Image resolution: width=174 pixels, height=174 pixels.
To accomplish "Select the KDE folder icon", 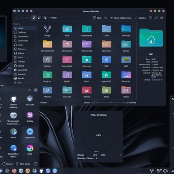I will click(106, 59).
